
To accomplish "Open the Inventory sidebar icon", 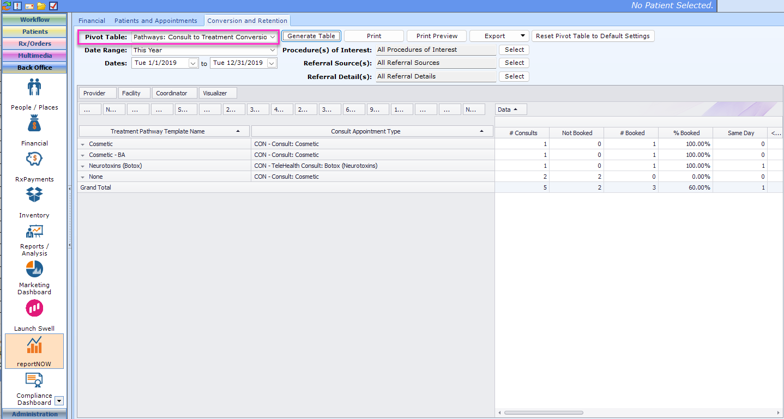I will pyautogui.click(x=34, y=195).
